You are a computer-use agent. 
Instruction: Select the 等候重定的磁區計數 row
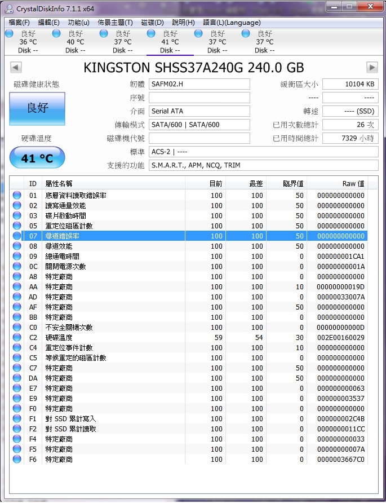tap(189, 358)
